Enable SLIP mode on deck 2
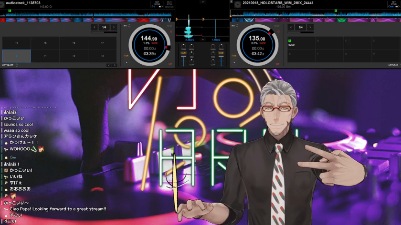Screen dimensions: 401x225 tap(277, 26)
